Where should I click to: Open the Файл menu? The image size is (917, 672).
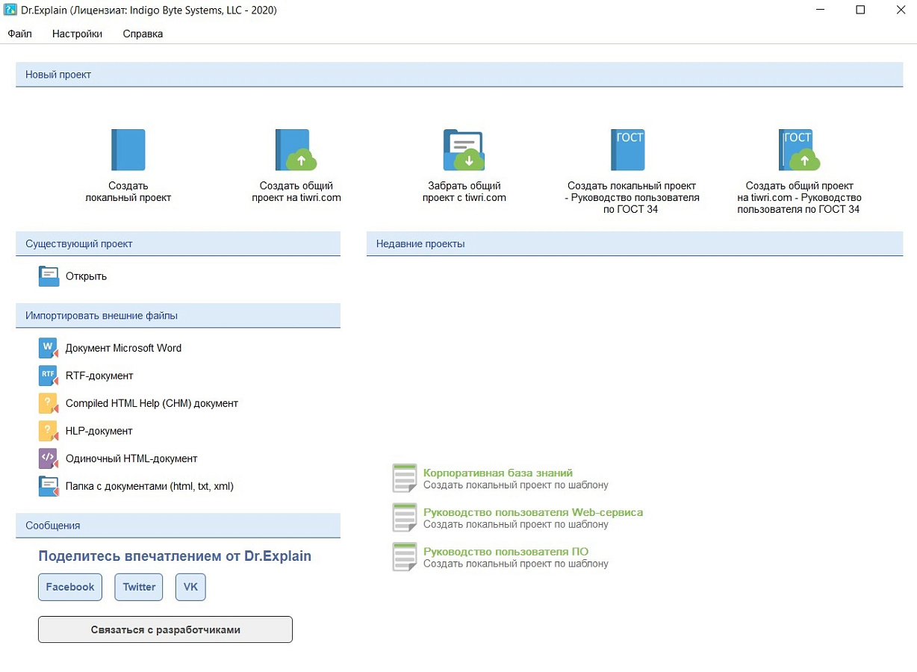click(x=20, y=34)
